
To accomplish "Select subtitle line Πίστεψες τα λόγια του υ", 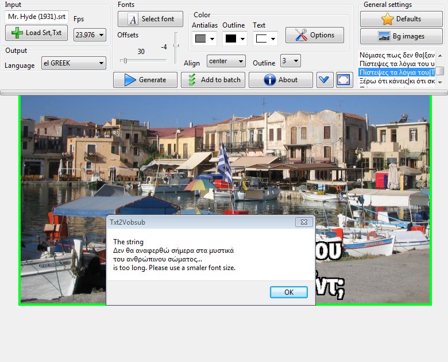I will tap(397, 64).
